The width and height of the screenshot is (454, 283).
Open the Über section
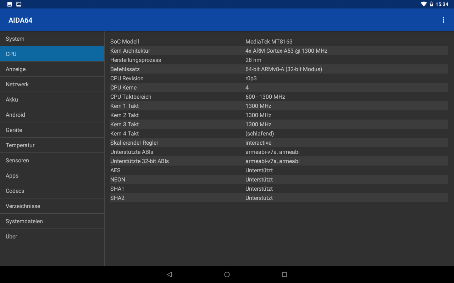click(x=52, y=237)
